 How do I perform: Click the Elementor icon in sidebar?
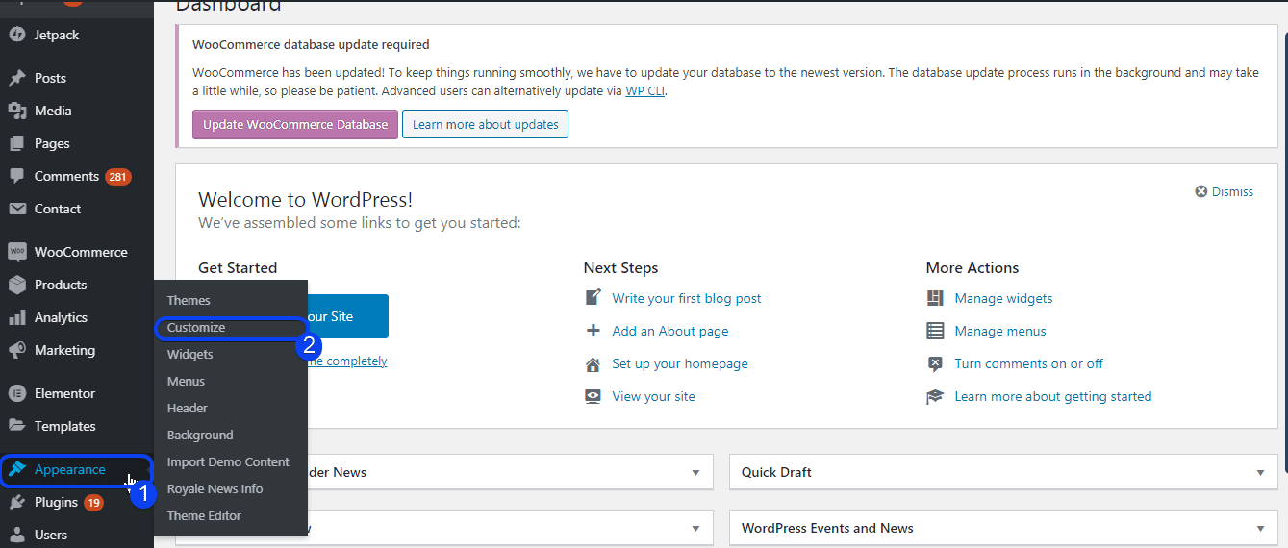click(x=16, y=393)
